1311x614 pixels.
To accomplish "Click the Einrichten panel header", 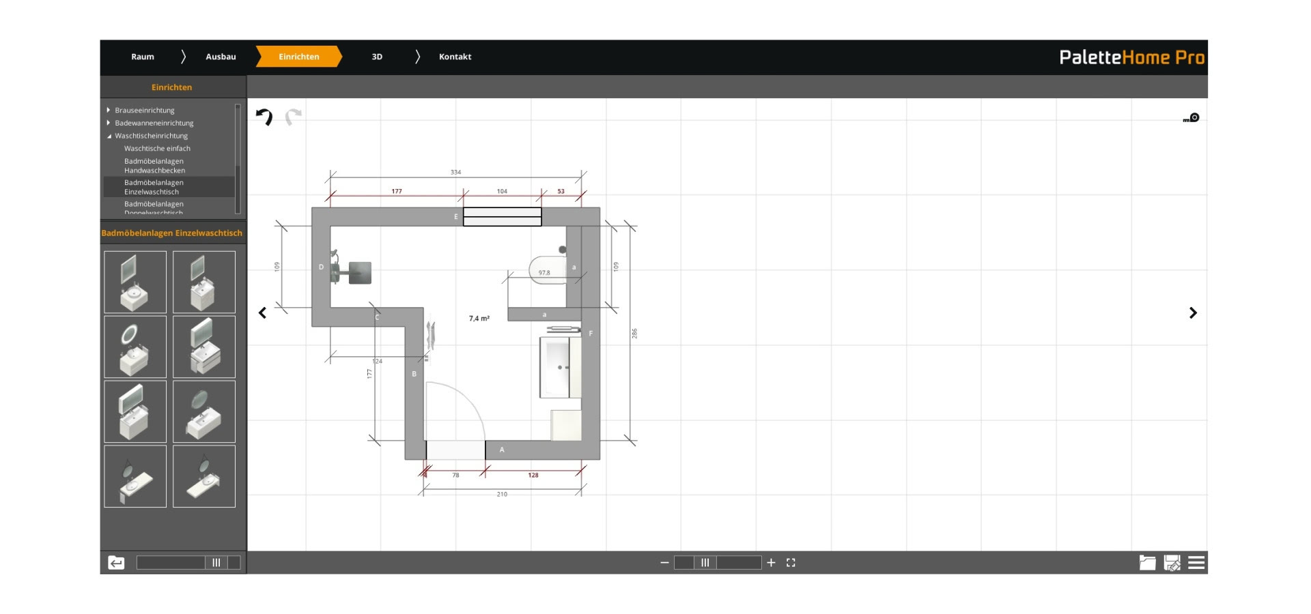I will 171,87.
